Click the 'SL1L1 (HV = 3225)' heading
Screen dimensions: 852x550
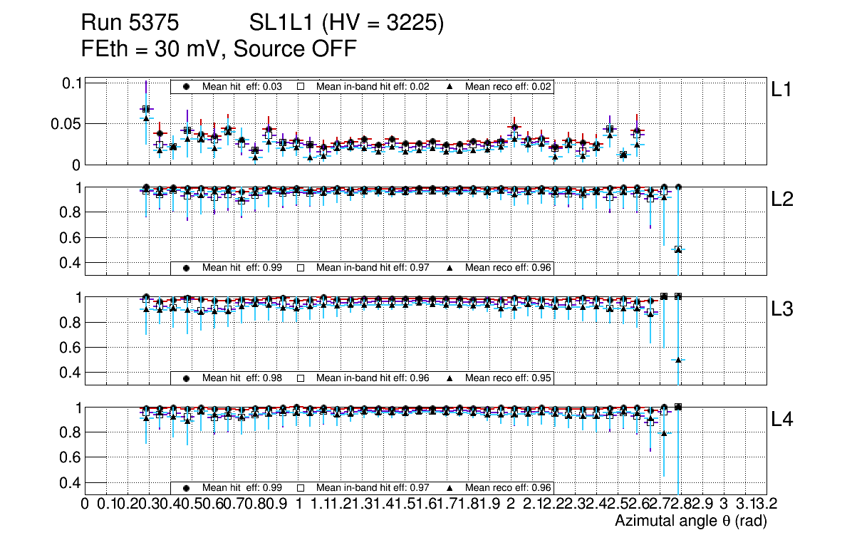pyautogui.click(x=347, y=24)
